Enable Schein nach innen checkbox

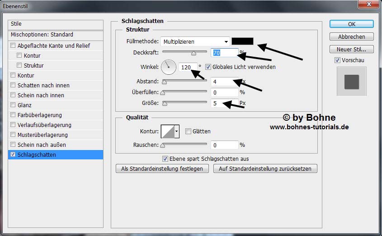[13, 95]
